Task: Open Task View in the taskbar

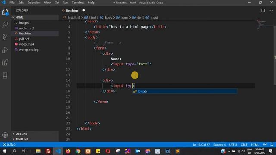Action: 24,151
